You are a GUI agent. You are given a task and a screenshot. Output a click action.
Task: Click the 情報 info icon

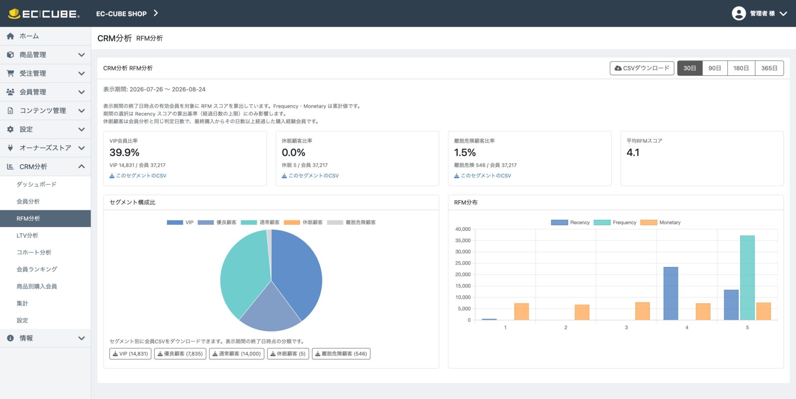10,338
